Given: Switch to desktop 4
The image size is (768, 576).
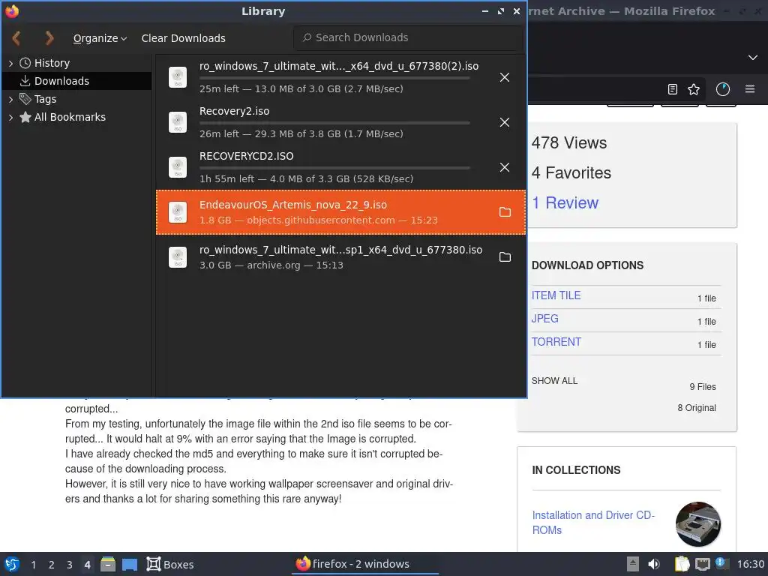Looking at the screenshot, I should (x=87, y=565).
